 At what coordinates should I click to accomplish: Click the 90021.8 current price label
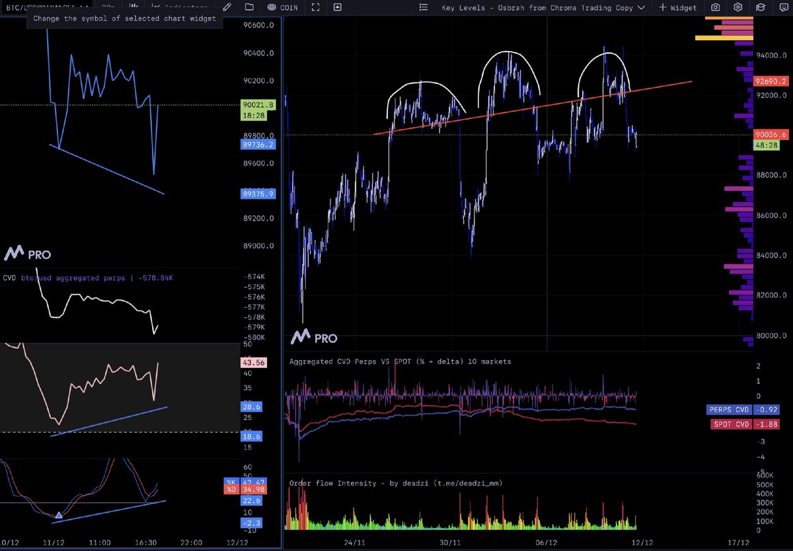(258, 104)
